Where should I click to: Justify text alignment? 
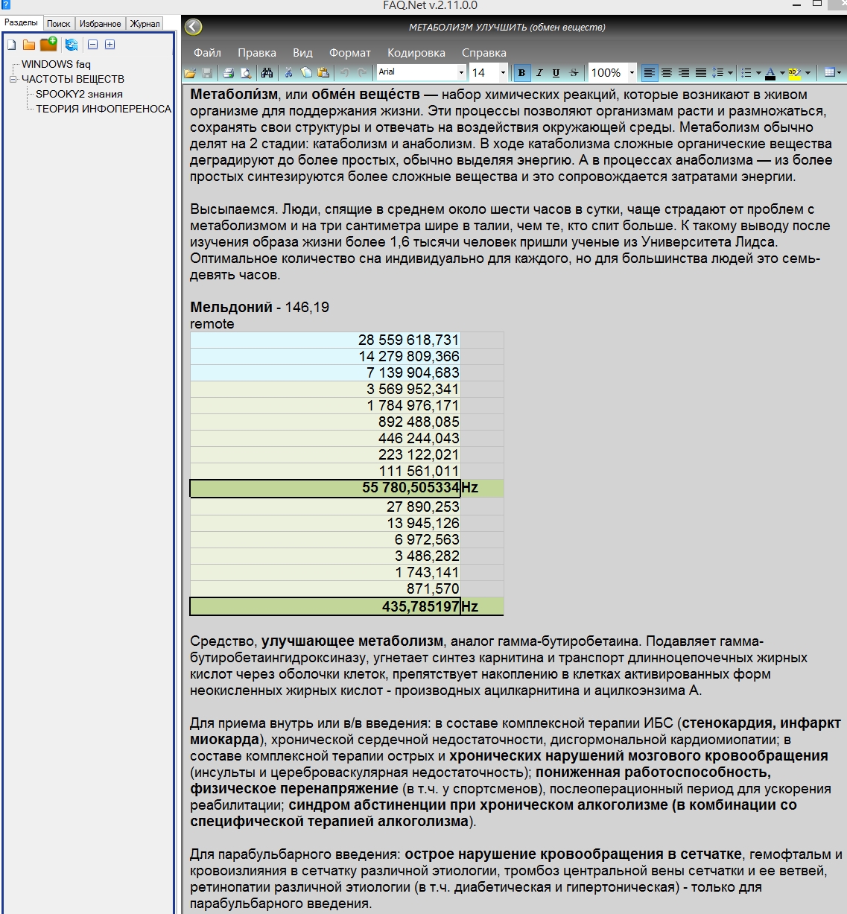tap(701, 73)
